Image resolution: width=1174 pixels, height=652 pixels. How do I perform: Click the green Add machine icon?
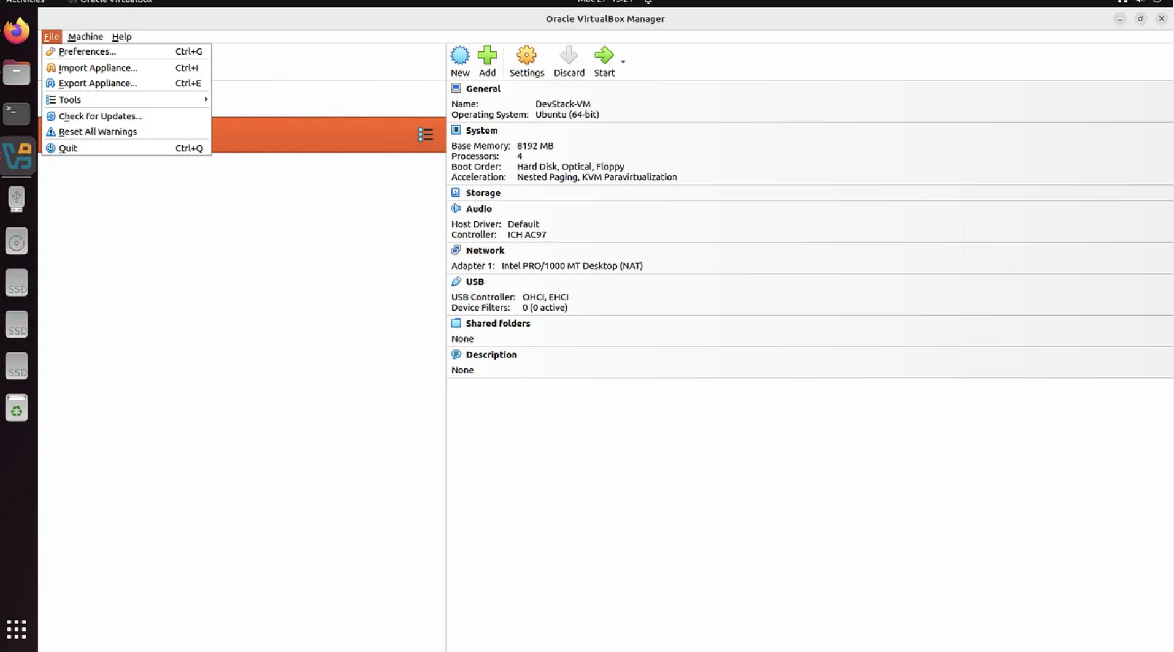click(x=487, y=56)
